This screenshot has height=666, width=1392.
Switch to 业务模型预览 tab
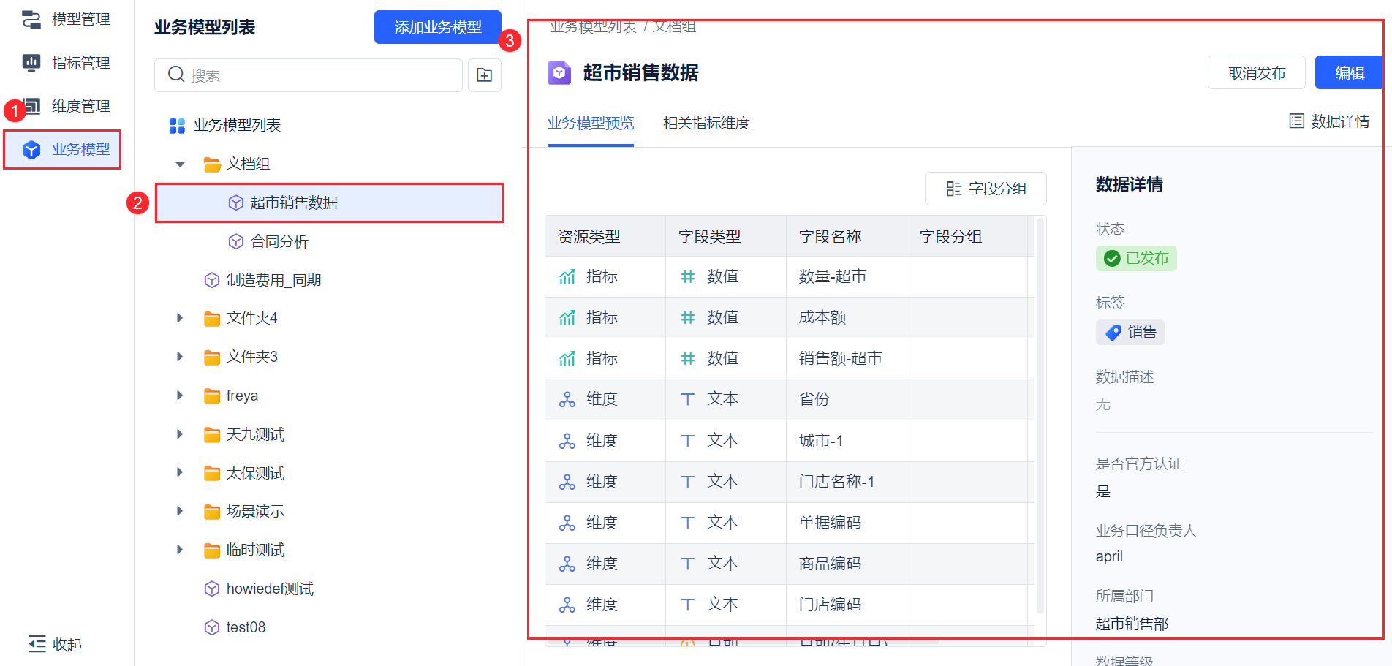[x=591, y=123]
